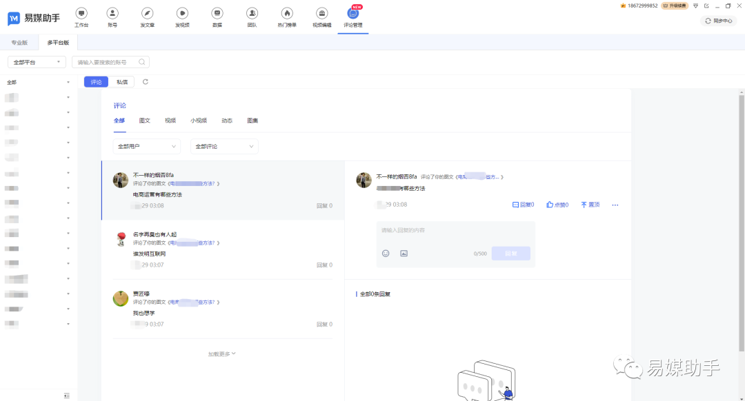Click 回复 0 on 29 03:07 名字再臭 comment

[x=324, y=265]
